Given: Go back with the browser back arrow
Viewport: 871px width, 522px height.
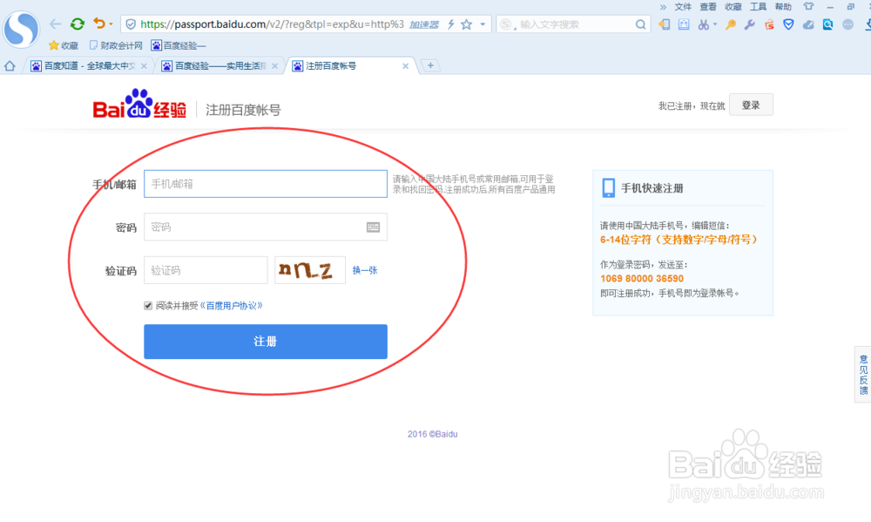Looking at the screenshot, I should (x=55, y=24).
